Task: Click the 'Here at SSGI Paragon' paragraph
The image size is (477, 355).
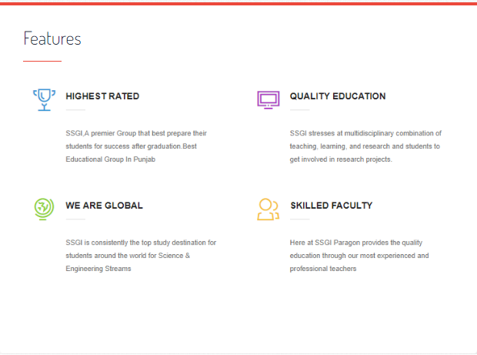Action: point(359,256)
